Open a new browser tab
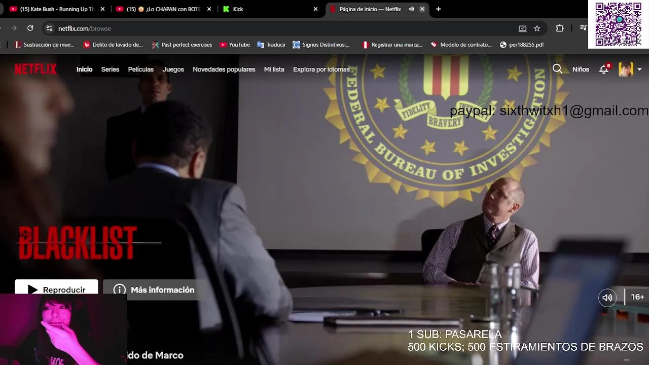This screenshot has height=365, width=649. point(439,9)
